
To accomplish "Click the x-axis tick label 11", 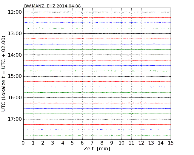I will (x=131, y=143).
